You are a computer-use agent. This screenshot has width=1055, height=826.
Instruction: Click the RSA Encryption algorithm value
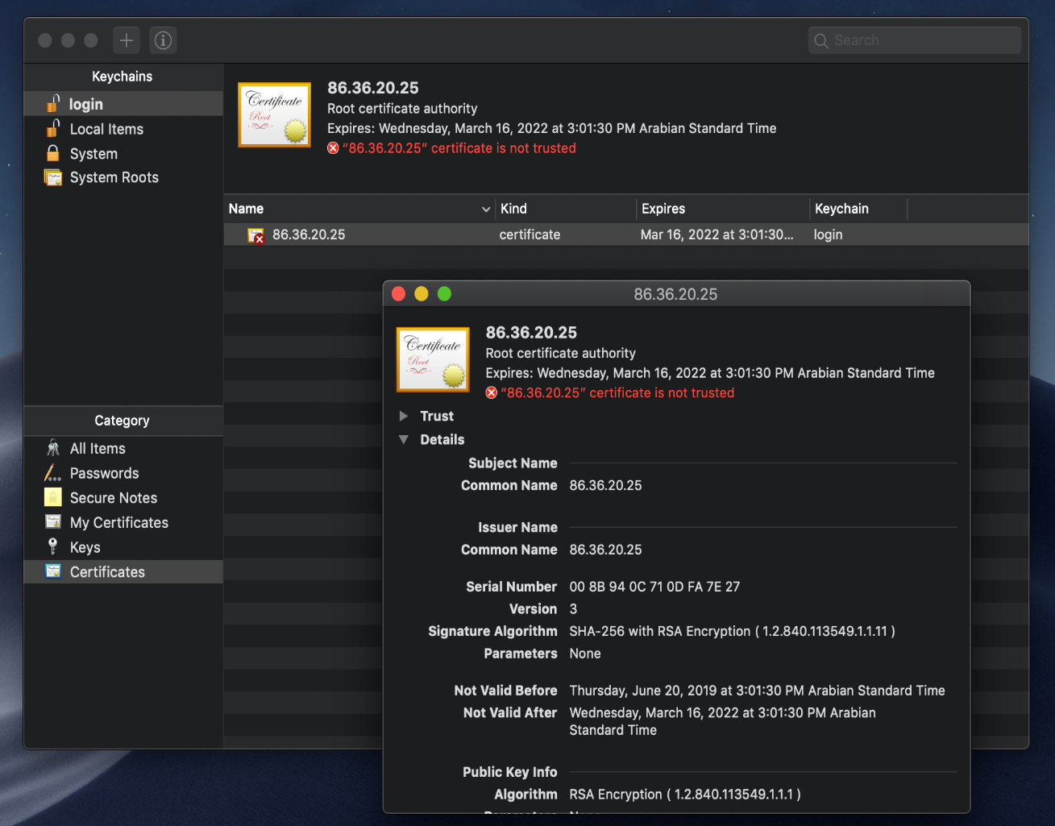coord(685,795)
